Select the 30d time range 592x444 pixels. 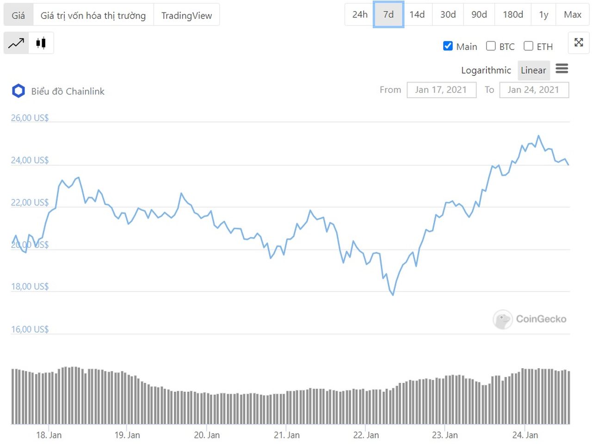click(x=448, y=14)
